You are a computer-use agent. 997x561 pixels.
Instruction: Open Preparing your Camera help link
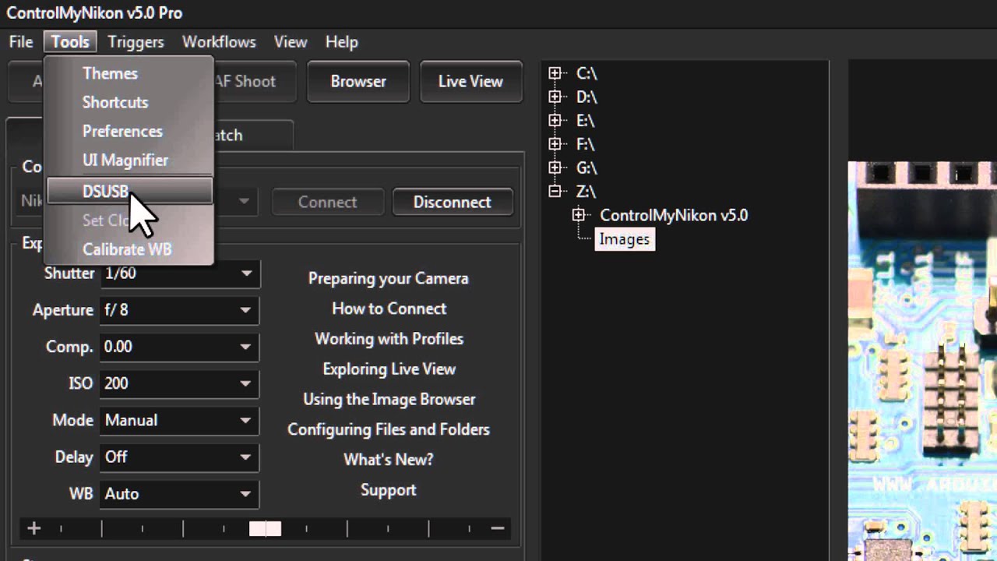point(389,278)
